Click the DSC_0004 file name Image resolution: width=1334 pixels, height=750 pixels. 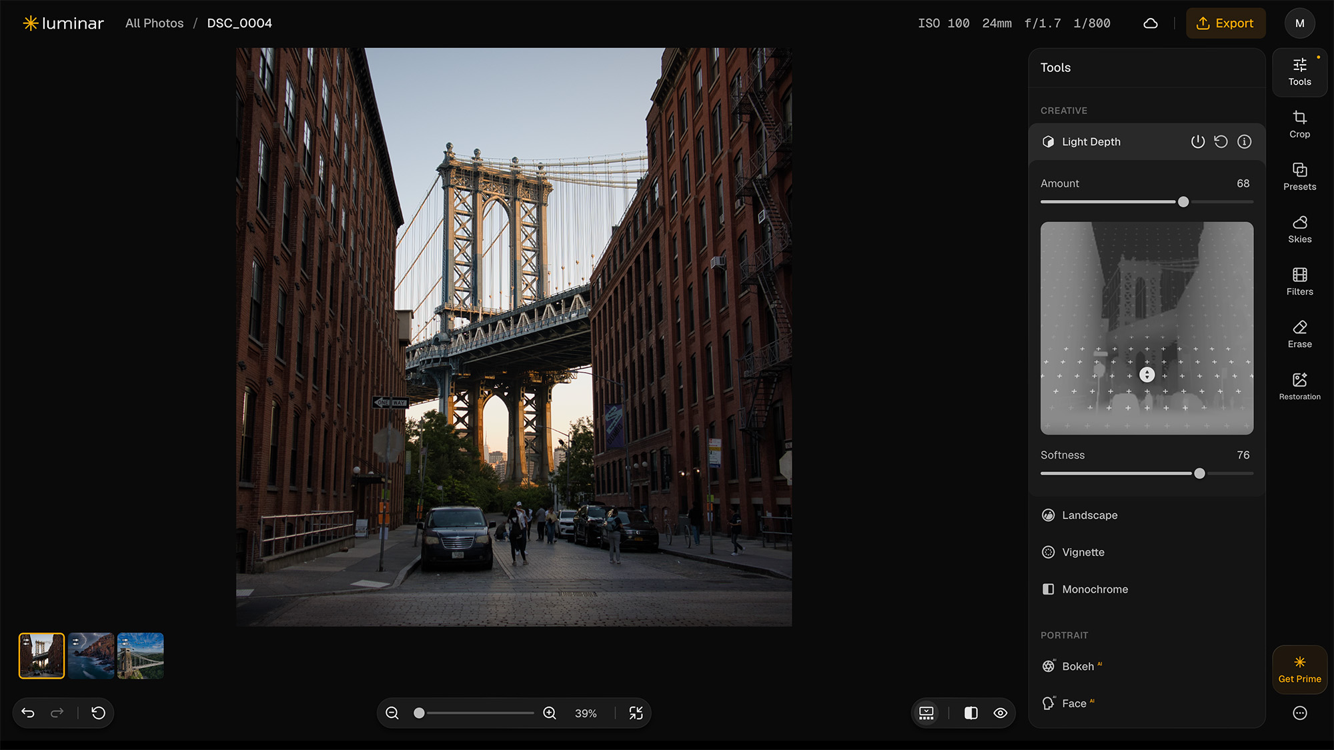point(239,23)
